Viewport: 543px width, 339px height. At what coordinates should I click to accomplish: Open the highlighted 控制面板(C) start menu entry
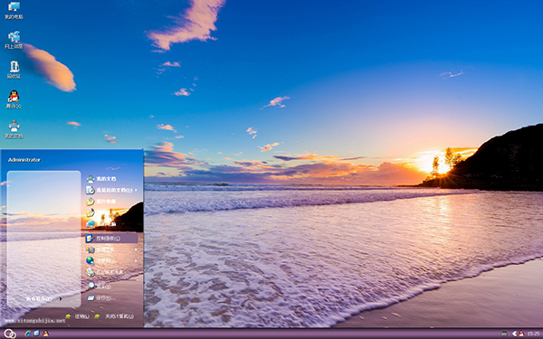(110, 238)
